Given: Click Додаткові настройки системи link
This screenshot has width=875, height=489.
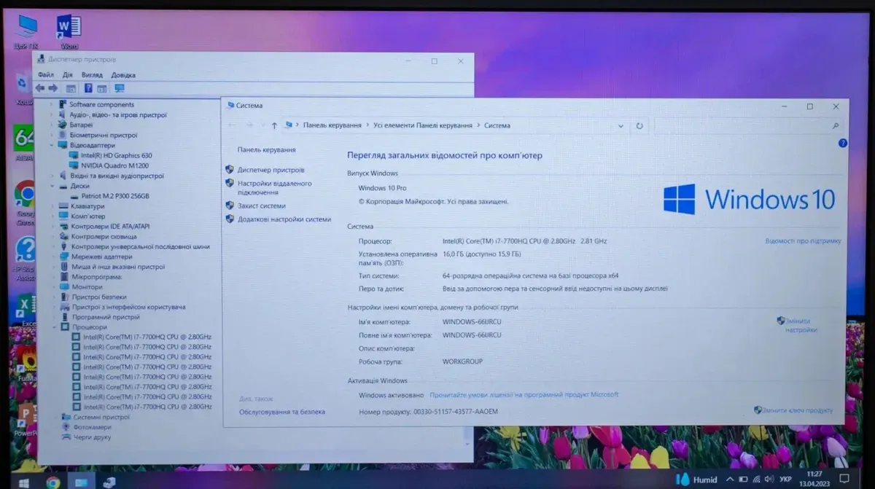Looking at the screenshot, I should point(284,219).
